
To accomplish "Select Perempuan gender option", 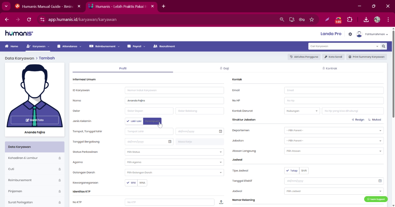I will tap(152, 121).
